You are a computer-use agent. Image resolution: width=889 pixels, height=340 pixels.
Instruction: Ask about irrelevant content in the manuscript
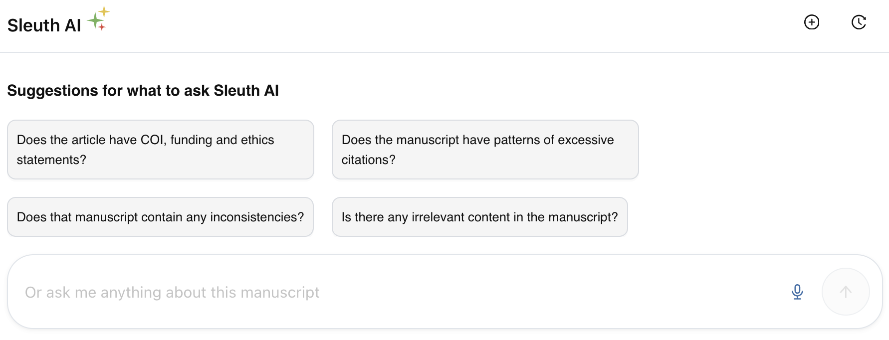pos(479,217)
